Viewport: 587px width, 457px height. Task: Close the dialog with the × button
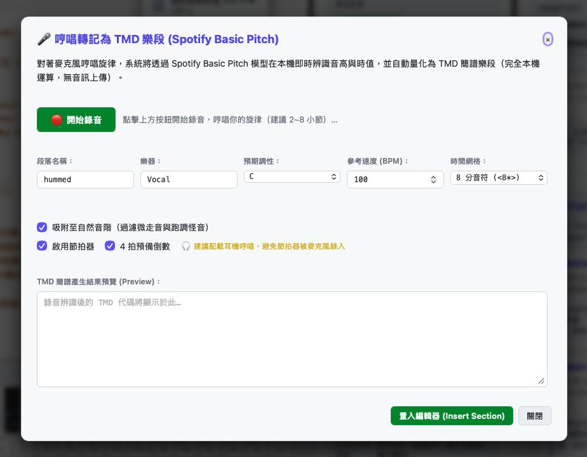point(548,39)
